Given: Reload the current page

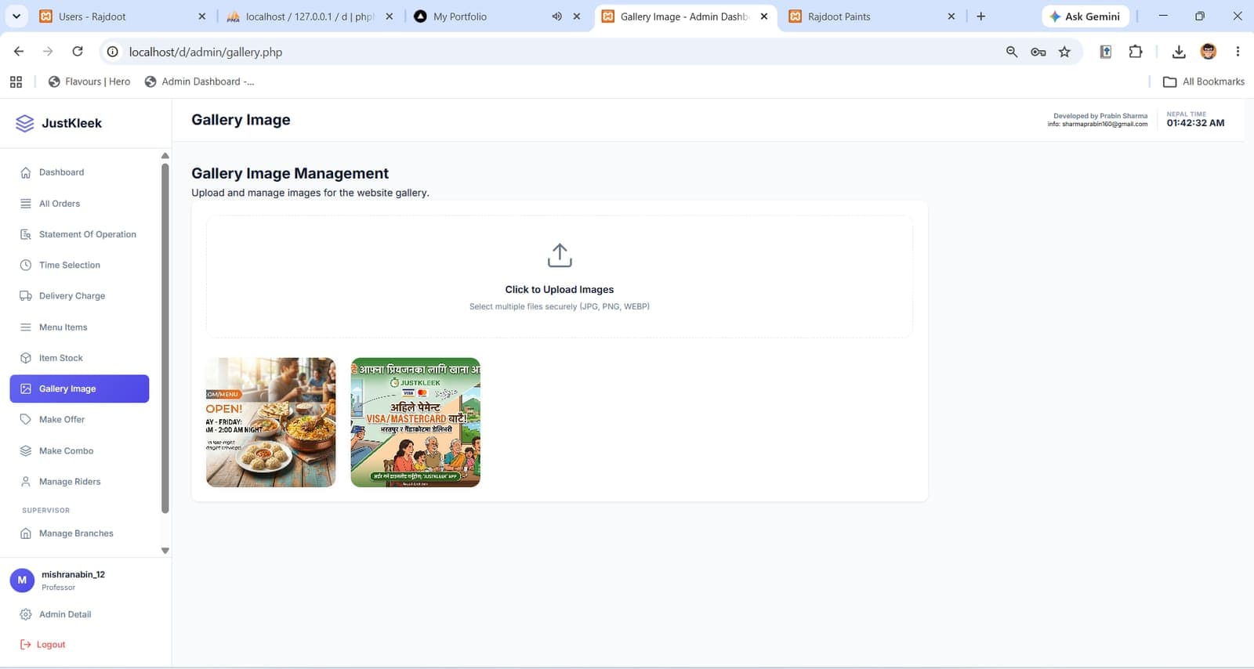Looking at the screenshot, I should pos(78,52).
